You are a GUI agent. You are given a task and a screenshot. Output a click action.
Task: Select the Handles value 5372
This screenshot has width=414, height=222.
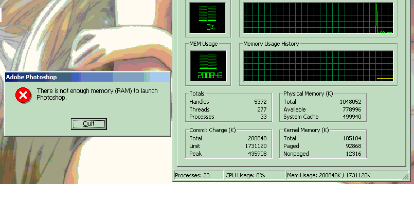pos(260,102)
